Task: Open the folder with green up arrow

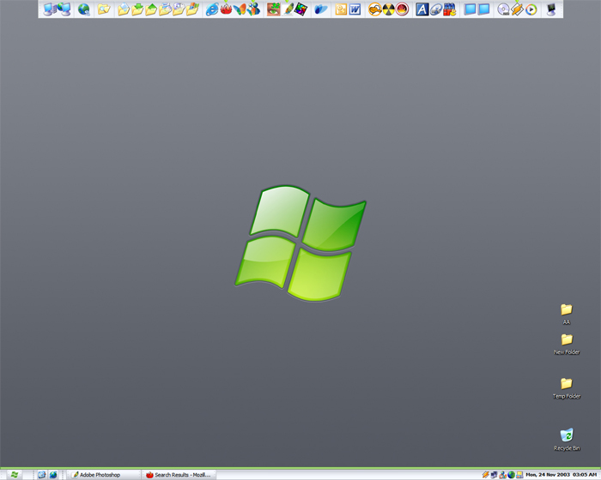Action: point(151,9)
